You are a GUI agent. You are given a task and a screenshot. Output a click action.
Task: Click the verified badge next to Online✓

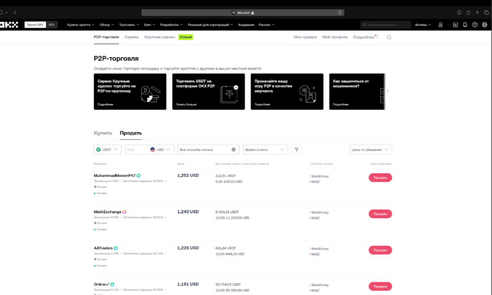click(x=112, y=284)
